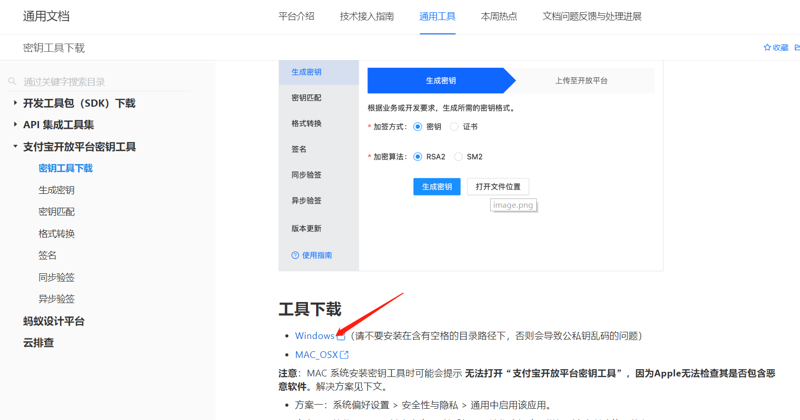Open the Windows download link
This screenshot has height=420, width=800.
tap(315, 336)
